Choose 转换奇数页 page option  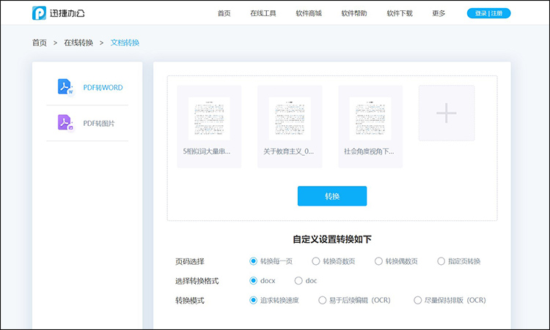tap(316, 261)
